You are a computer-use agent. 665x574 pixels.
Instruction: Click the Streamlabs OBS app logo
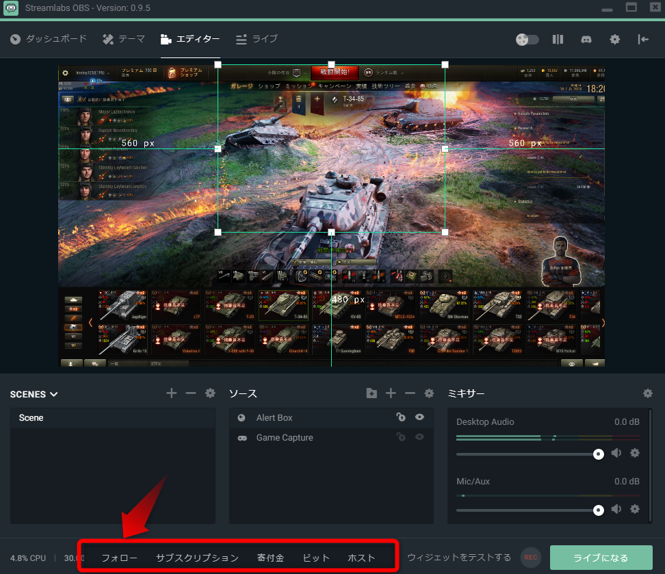pyautogui.click(x=11, y=8)
